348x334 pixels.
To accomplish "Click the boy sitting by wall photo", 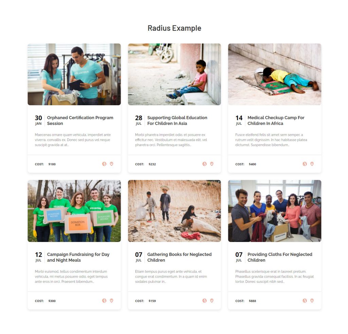I will coord(174,74).
